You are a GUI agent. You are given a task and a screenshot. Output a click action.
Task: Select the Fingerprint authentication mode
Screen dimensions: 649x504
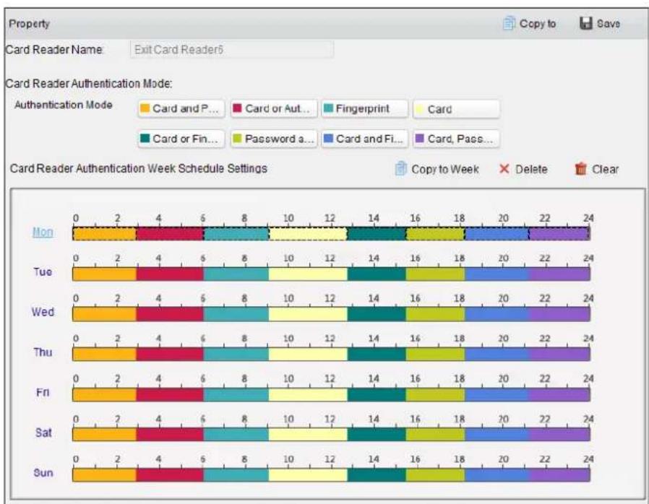pos(365,109)
